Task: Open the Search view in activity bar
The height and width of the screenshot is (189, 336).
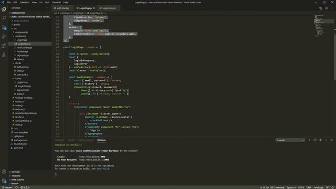Action: pos(4,18)
